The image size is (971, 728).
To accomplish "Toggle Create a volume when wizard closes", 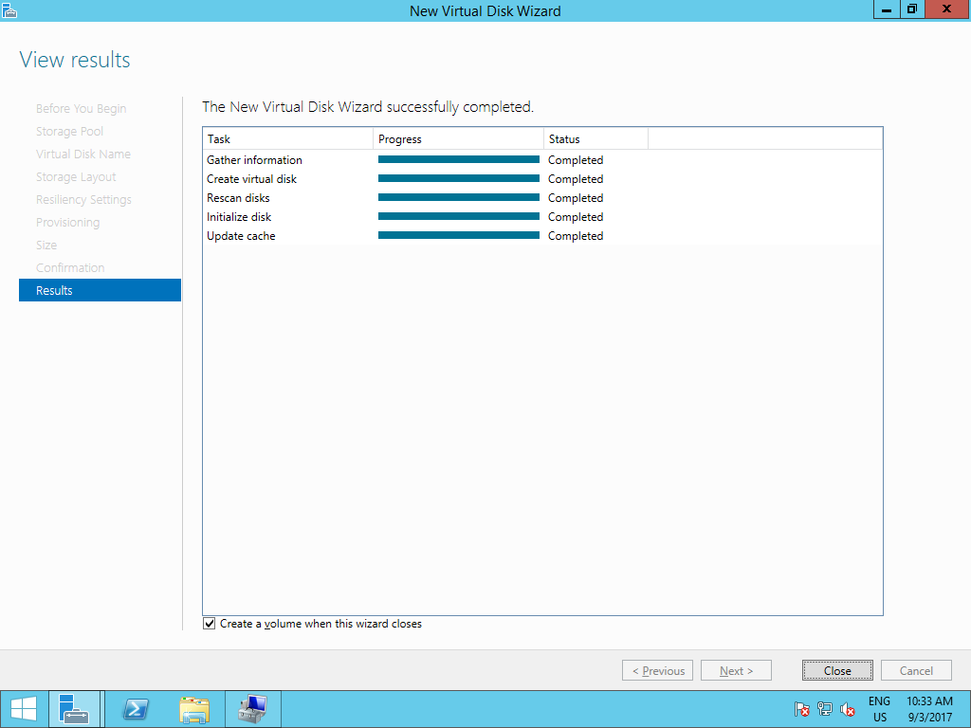I will [209, 623].
